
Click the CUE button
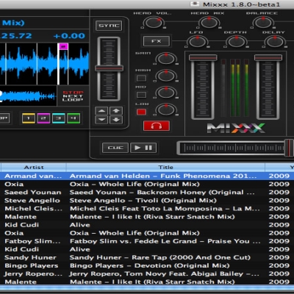tap(115, 148)
